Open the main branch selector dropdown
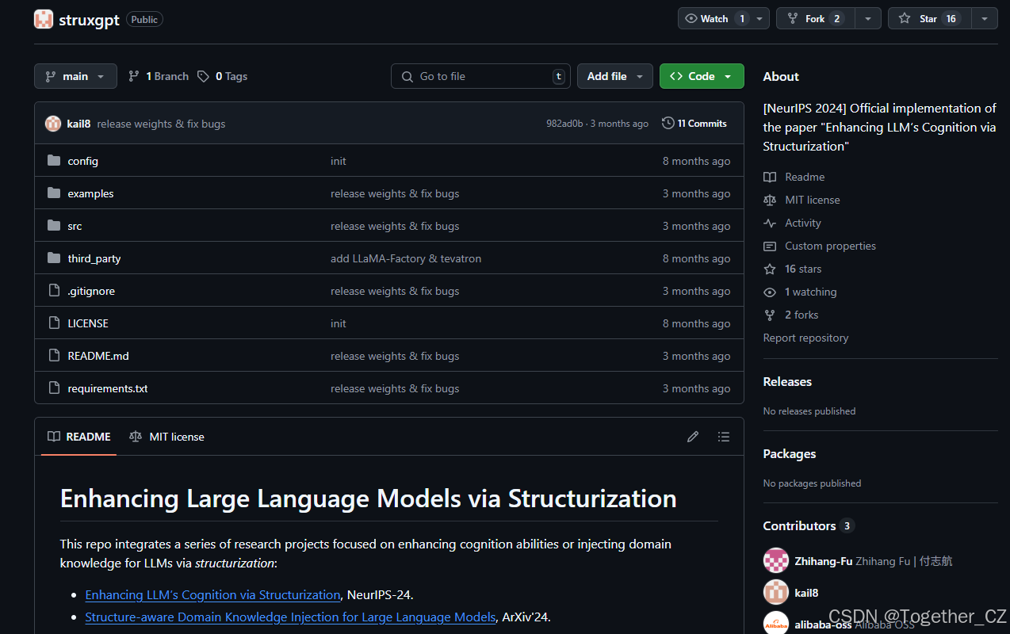 click(x=75, y=76)
